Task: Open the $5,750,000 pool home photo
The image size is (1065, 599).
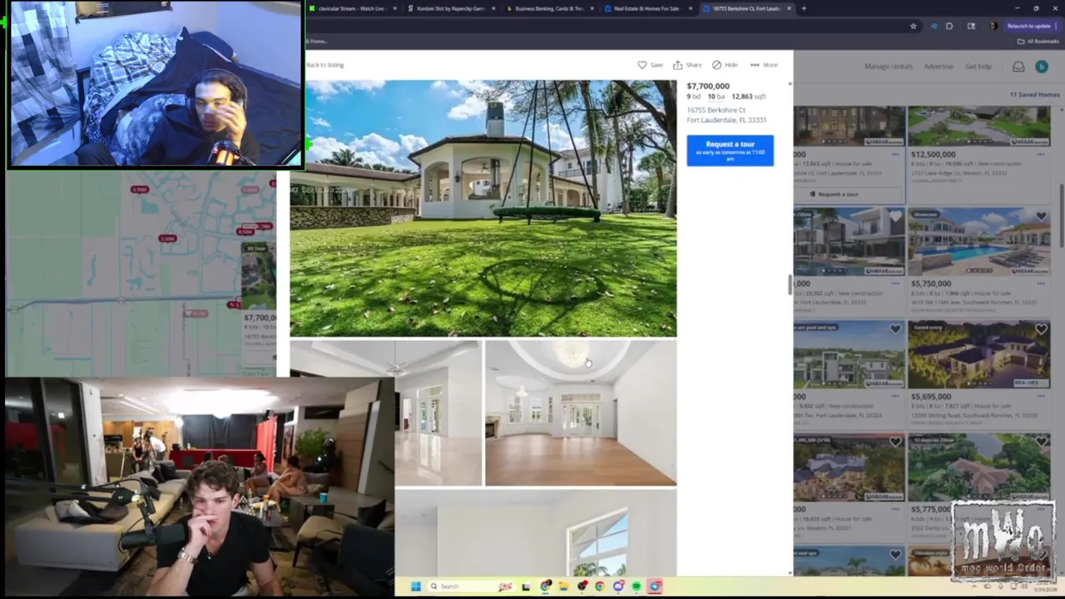Action: coord(979,241)
